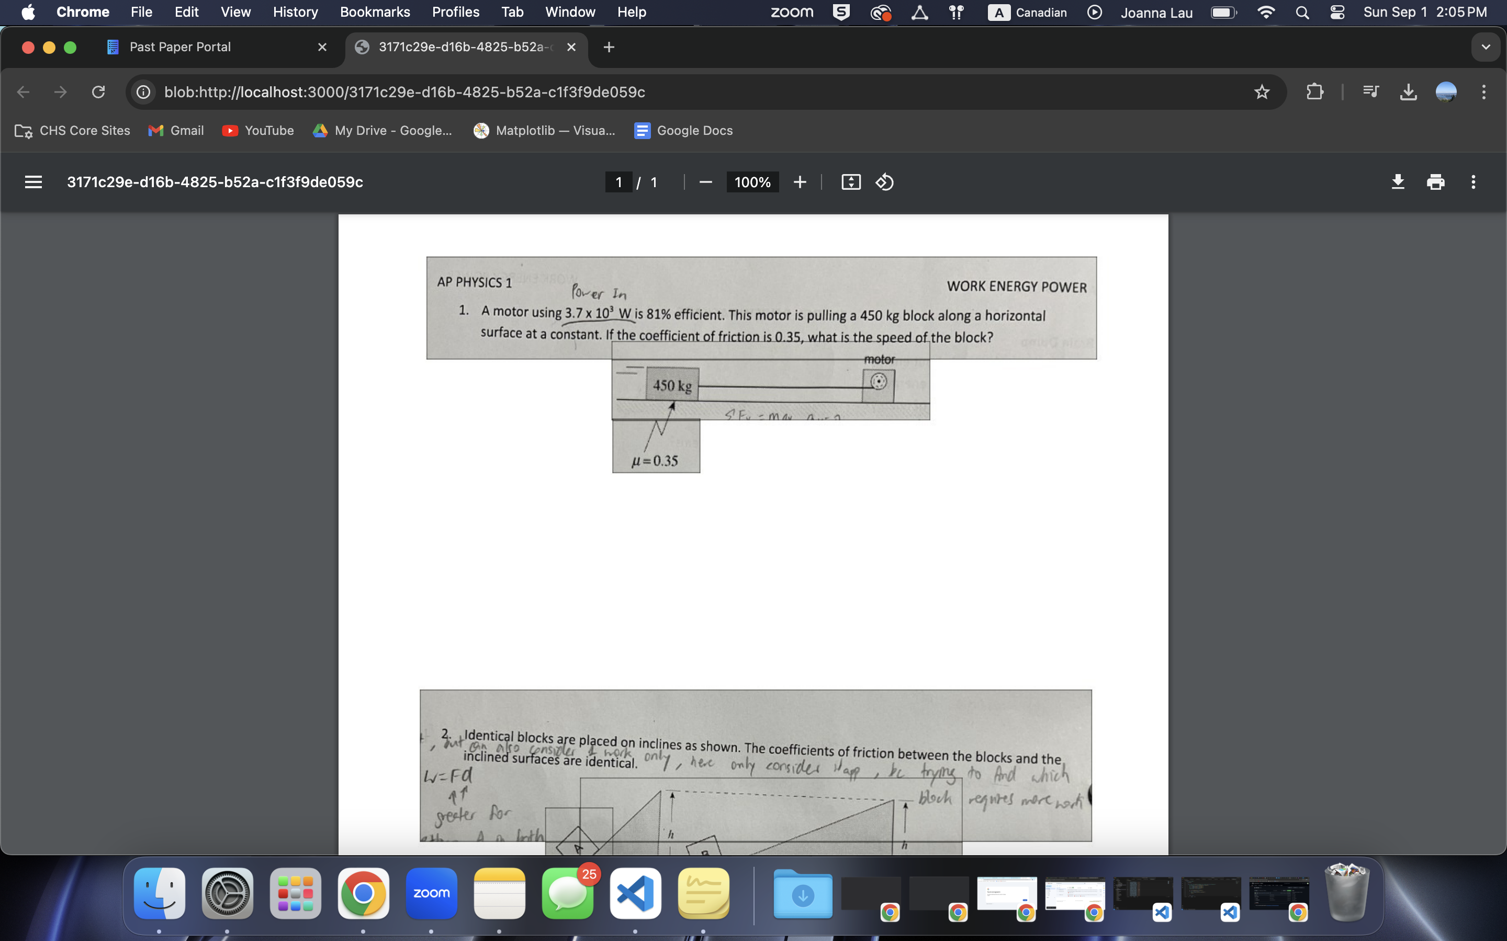Expand the tab search chevron
1507x941 pixels.
click(x=1485, y=47)
